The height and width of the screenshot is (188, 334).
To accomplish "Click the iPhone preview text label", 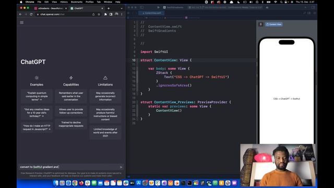I will (x=287, y=99).
